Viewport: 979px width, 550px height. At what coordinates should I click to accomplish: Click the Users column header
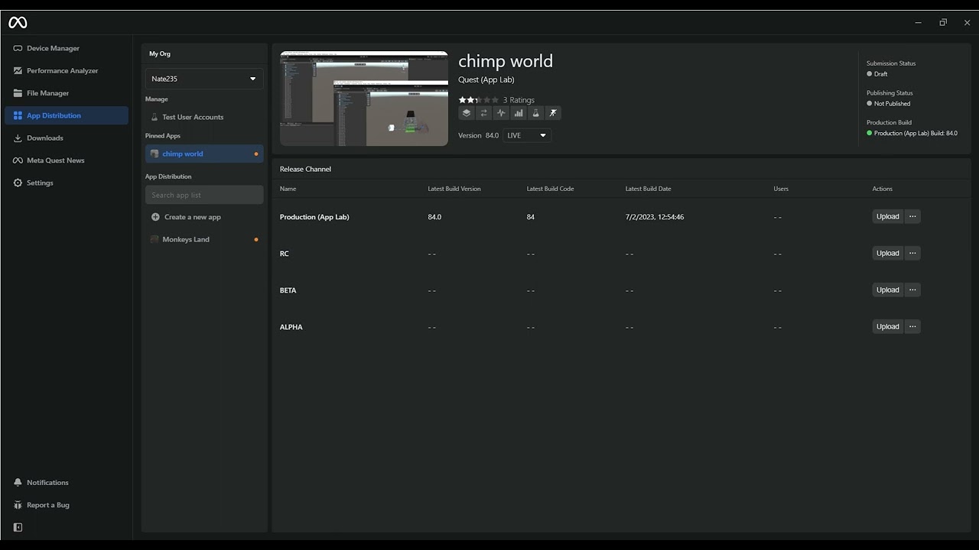[781, 189]
